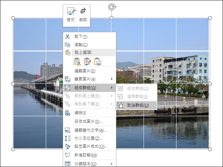Click the group icon beside 組成群組(G)

(68, 88)
